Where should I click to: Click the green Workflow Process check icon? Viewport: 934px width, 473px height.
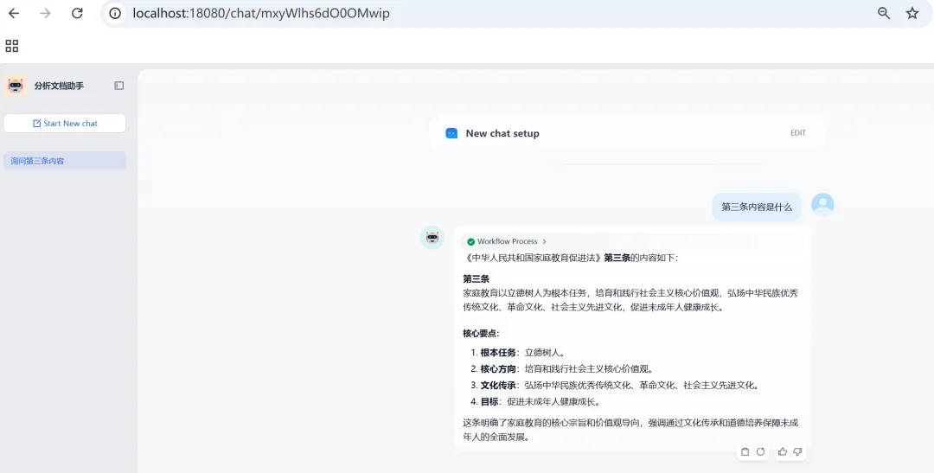470,242
